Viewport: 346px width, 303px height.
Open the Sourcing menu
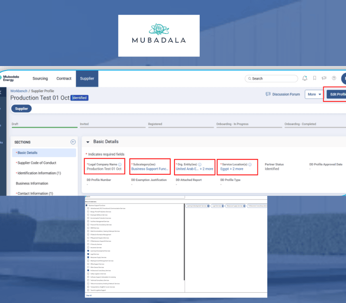[40, 78]
